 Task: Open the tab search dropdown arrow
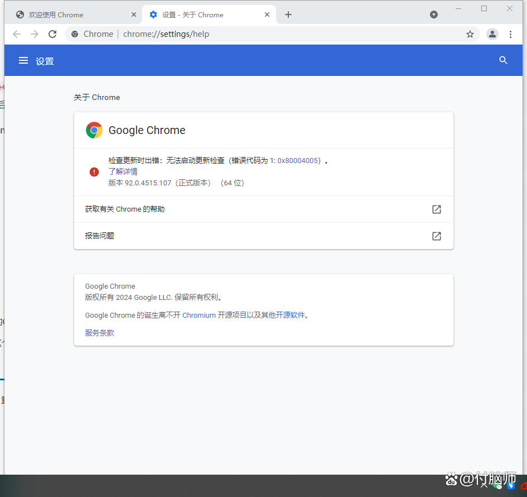tap(434, 15)
